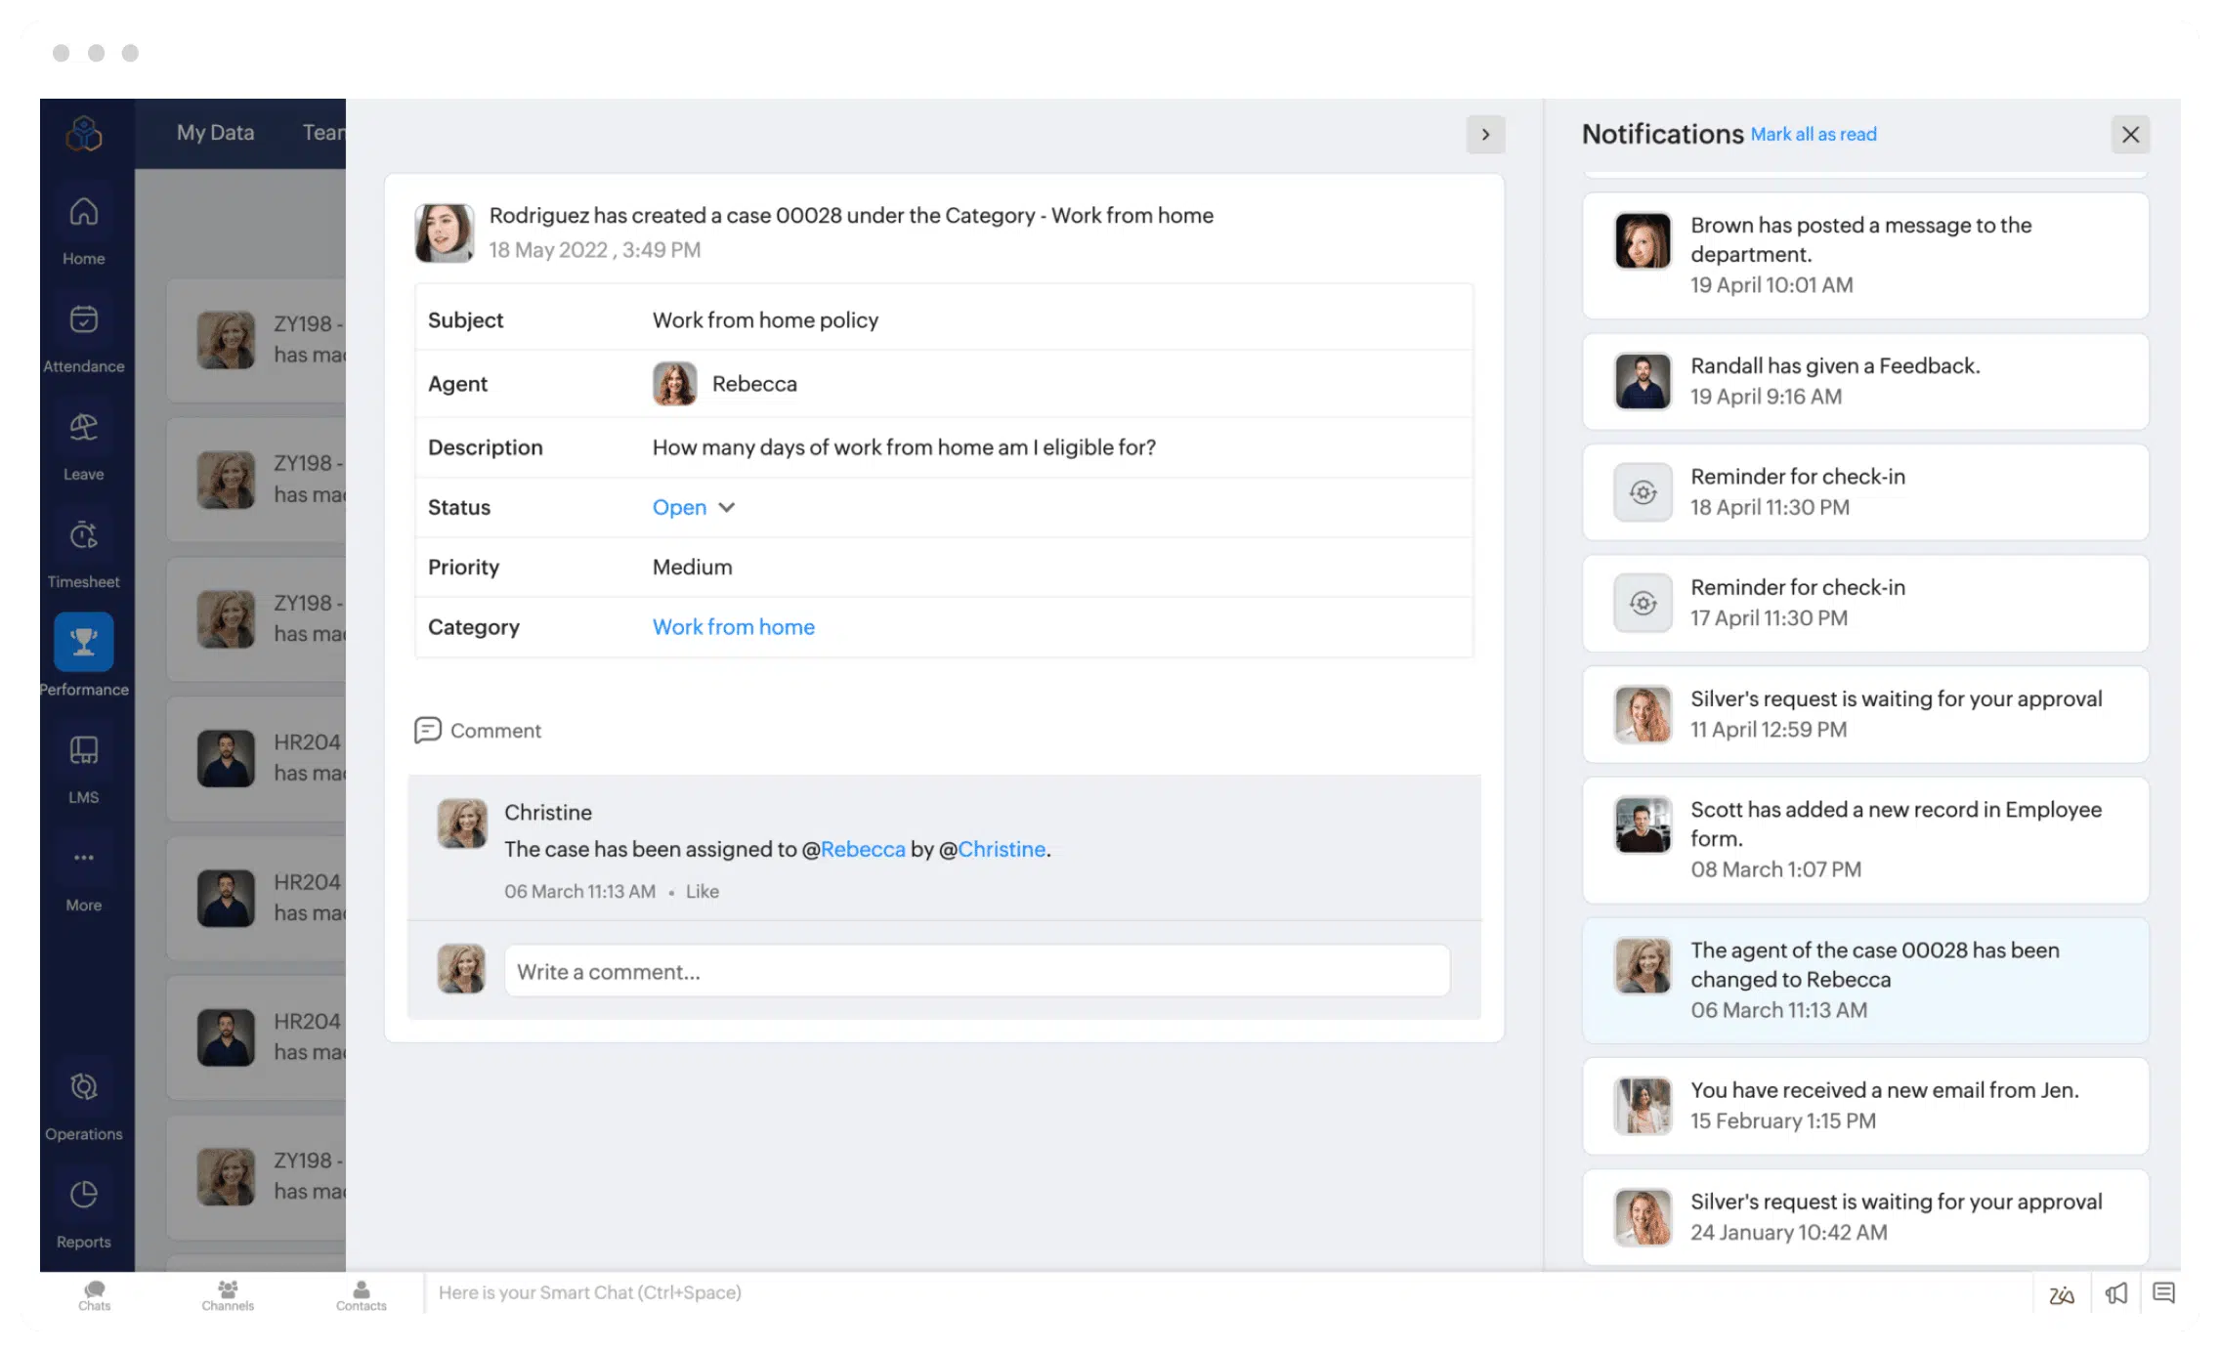Open the Operations module

[x=83, y=1094]
